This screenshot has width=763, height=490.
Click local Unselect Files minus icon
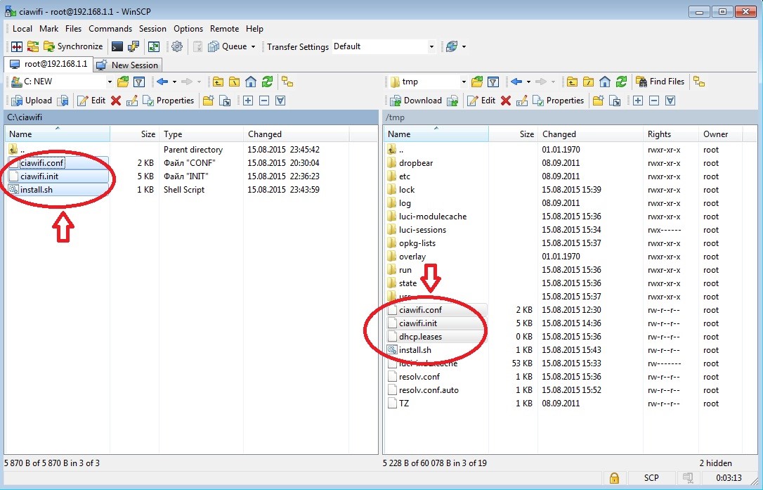[x=264, y=101]
